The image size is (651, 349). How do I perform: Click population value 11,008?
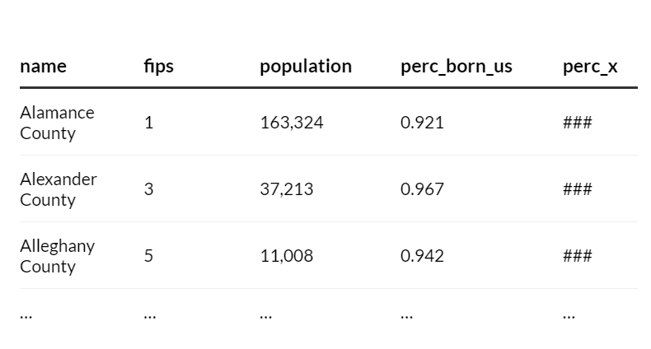pos(287,256)
